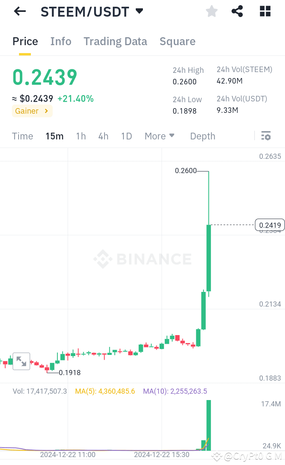Viewport: 285px width, 465px height.
Task: Open the grid layout icon at top right
Action: click(x=264, y=11)
